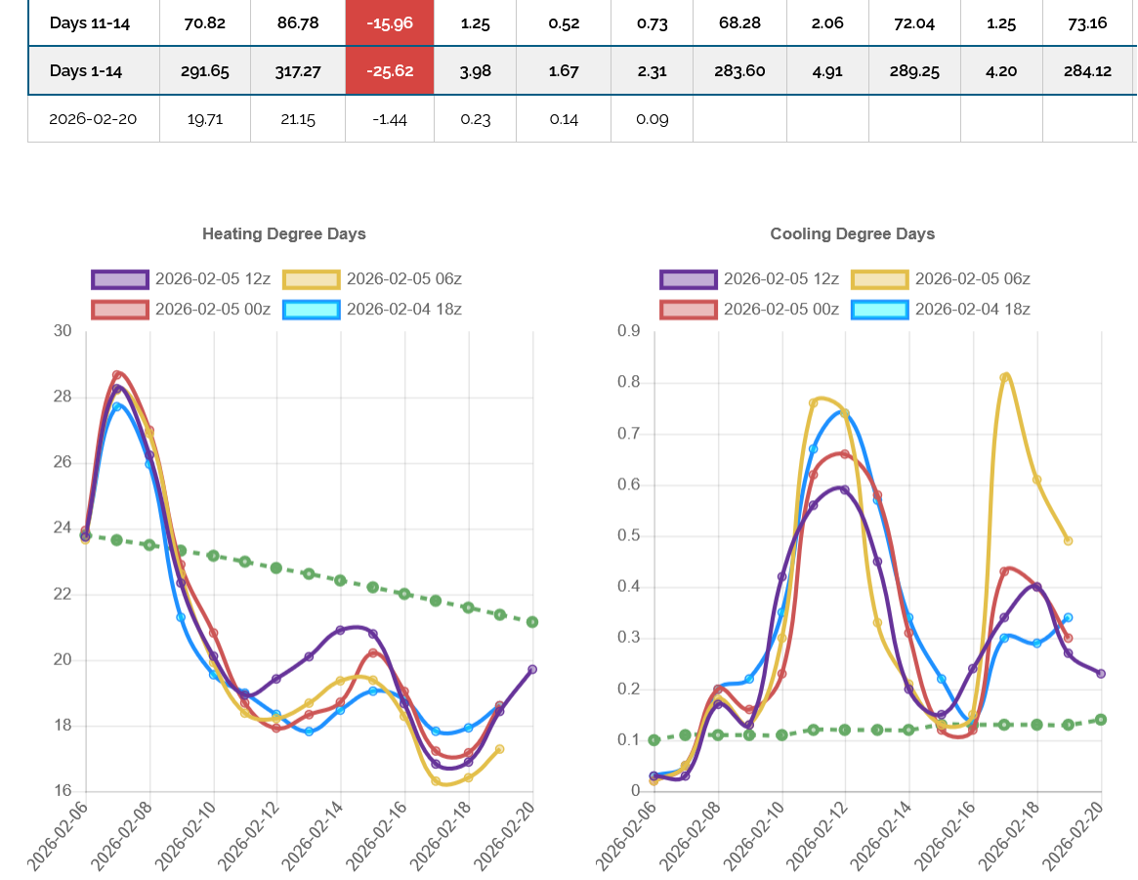
Task: Click green dashed line's last point in Heating chart
Action: point(532,622)
